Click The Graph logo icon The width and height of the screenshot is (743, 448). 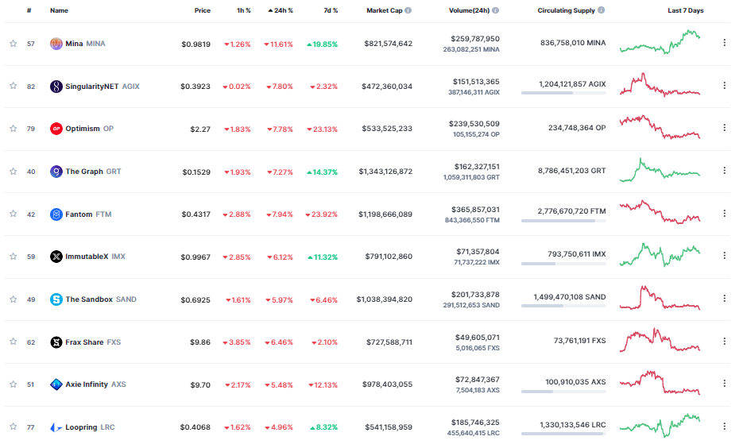(56, 172)
